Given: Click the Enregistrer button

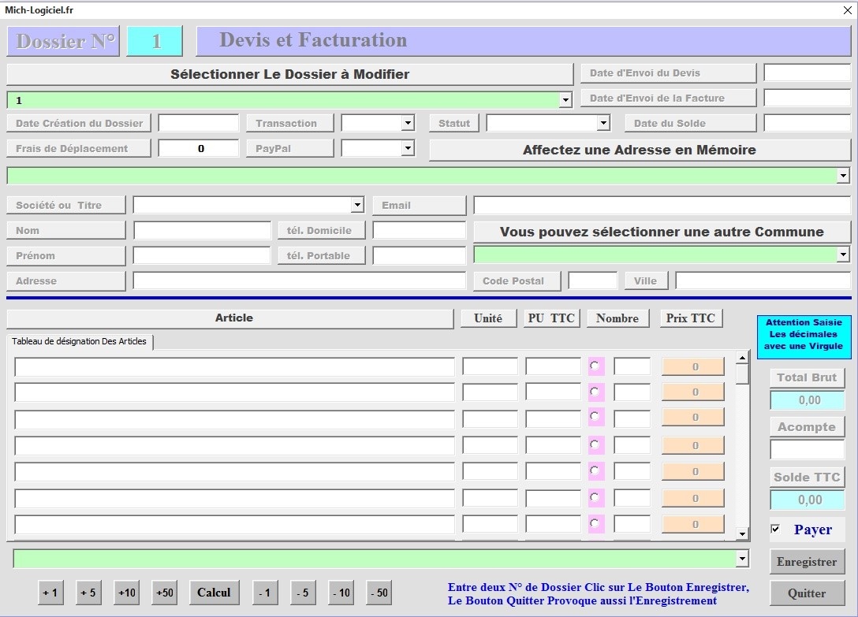Looking at the screenshot, I should pos(807,562).
